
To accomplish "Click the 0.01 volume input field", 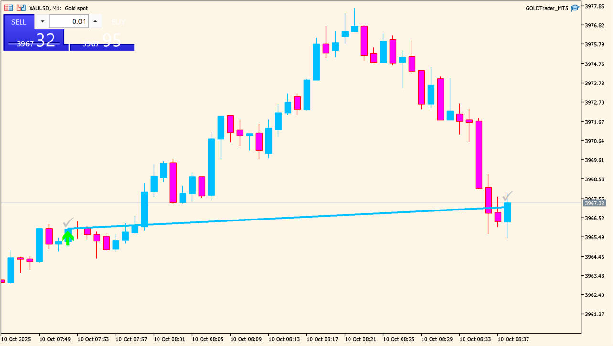I will pyautogui.click(x=69, y=21).
